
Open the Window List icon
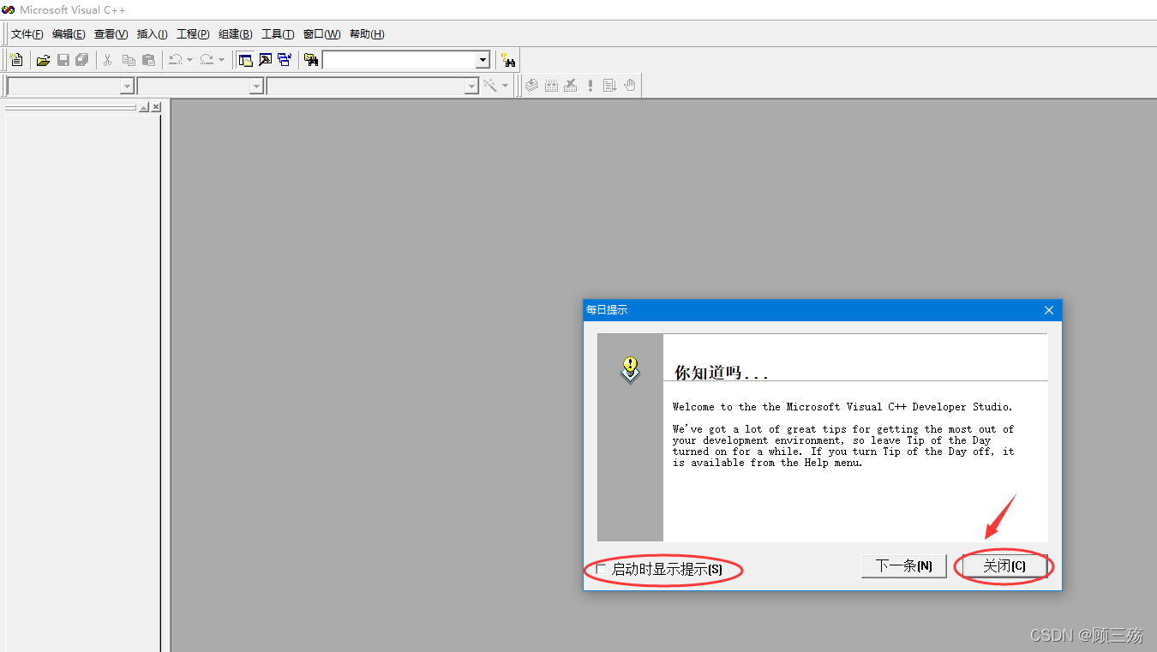(x=285, y=60)
